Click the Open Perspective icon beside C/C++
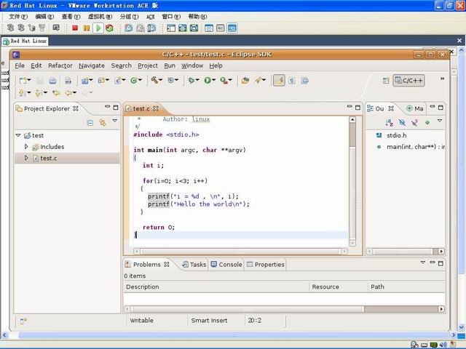466x349 pixels. tap(386, 81)
